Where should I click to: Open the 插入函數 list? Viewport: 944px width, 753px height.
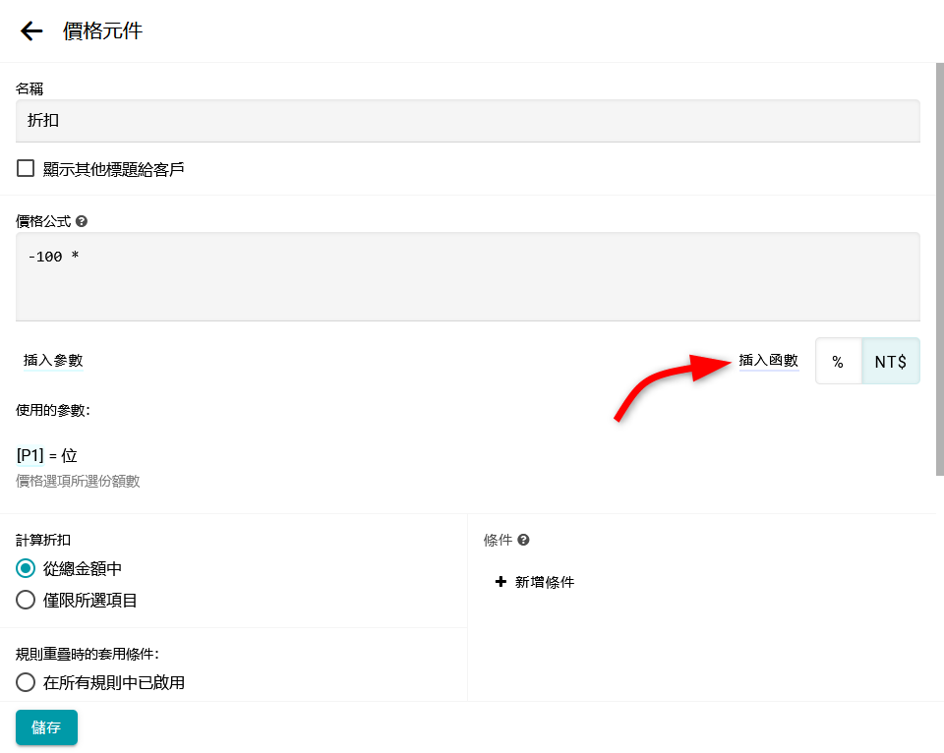pos(768,361)
